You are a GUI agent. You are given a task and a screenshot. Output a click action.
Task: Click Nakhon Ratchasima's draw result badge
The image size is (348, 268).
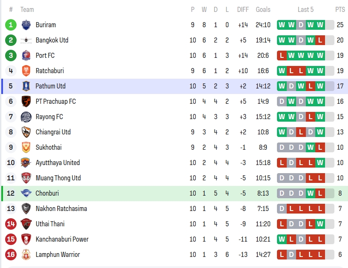point(282,208)
